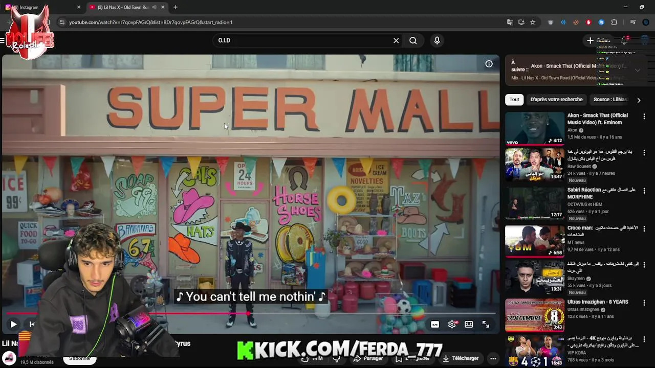Viewport: 655px width, 368px height.
Task: View site information icon in address bar
Action: (62, 22)
